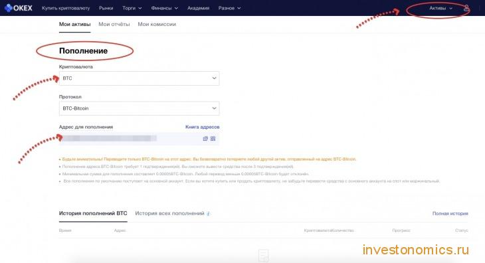
Task: Open the Криптовалюта BTC dropdown
Action: pos(140,78)
